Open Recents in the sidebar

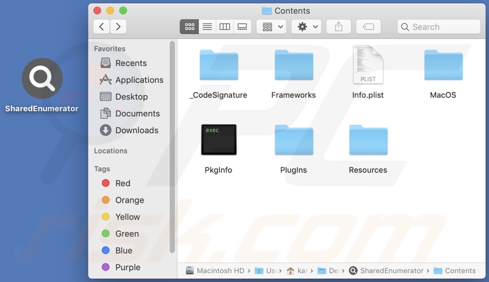click(x=123, y=63)
